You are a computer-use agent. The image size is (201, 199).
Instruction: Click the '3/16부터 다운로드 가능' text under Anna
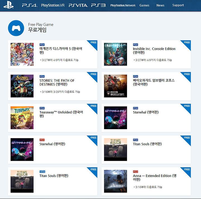click(148, 187)
